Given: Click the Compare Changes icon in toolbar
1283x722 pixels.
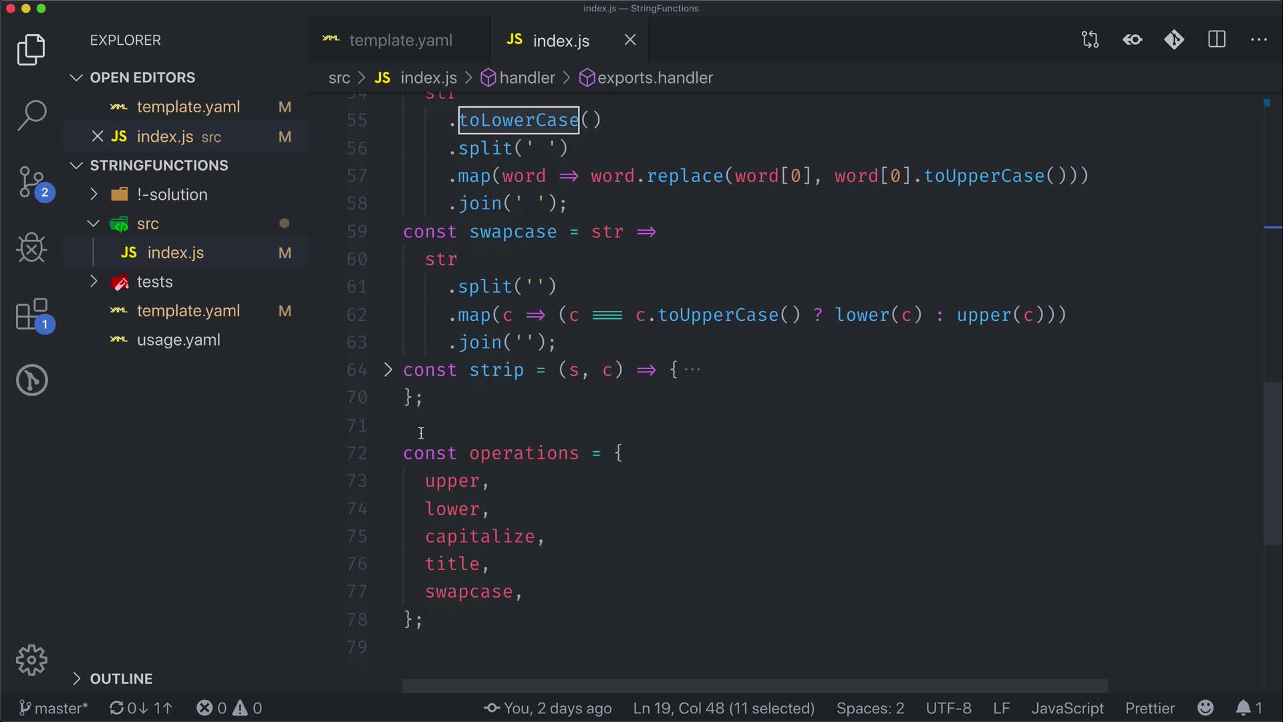Looking at the screenshot, I should 1090,40.
